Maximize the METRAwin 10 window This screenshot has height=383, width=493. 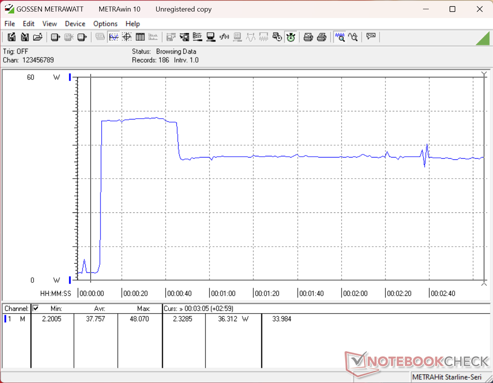pos(453,9)
